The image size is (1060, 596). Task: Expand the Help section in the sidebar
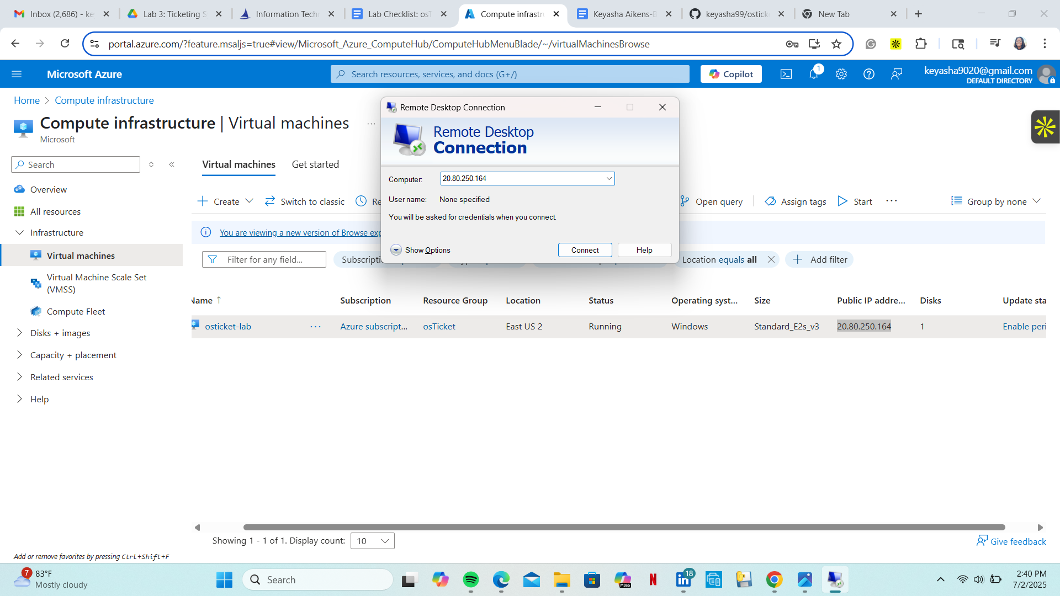[x=20, y=399]
